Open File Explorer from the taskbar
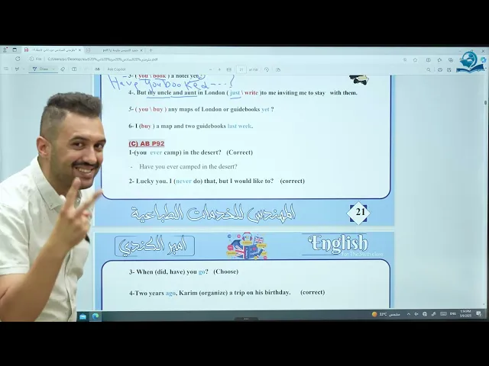Screen dimensions: 489x366 pos(83,316)
